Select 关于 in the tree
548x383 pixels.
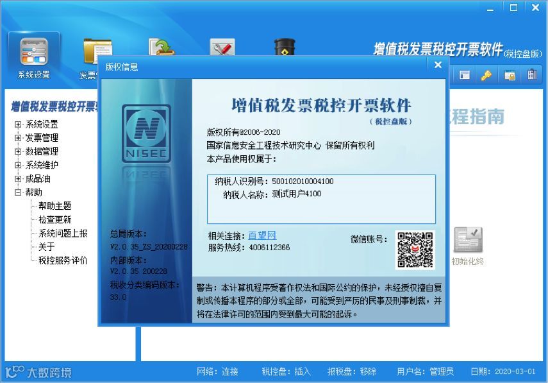tap(47, 247)
